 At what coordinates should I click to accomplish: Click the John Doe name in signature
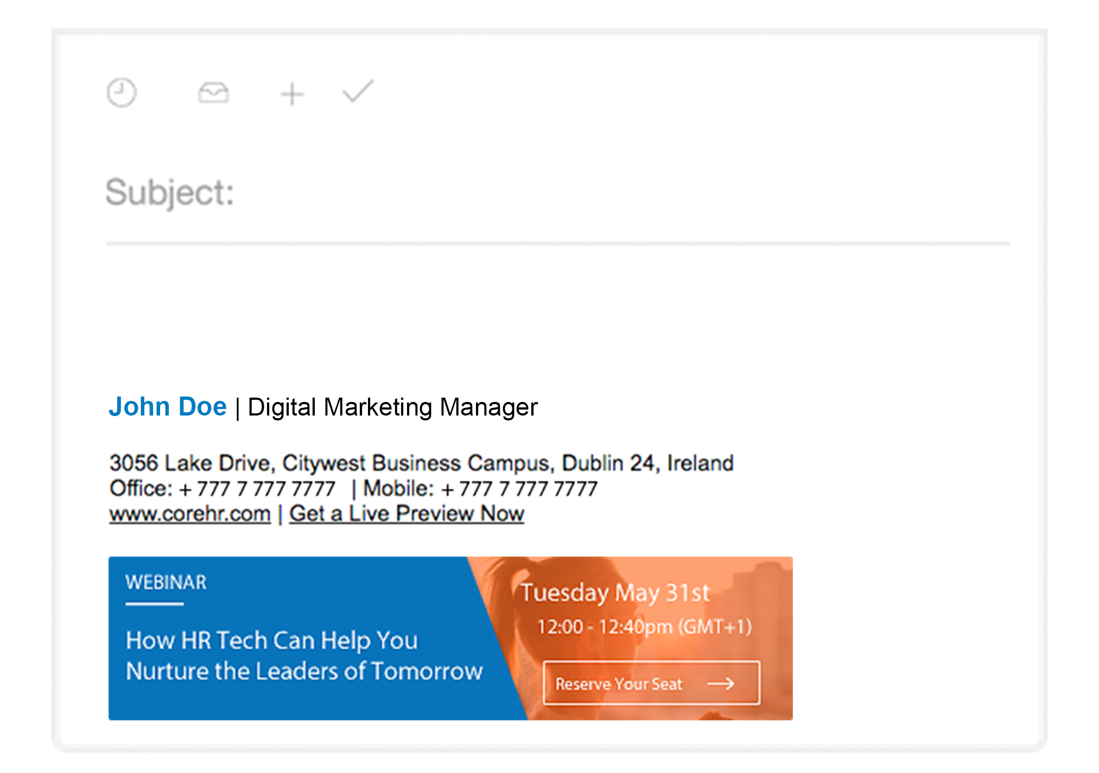tap(168, 406)
